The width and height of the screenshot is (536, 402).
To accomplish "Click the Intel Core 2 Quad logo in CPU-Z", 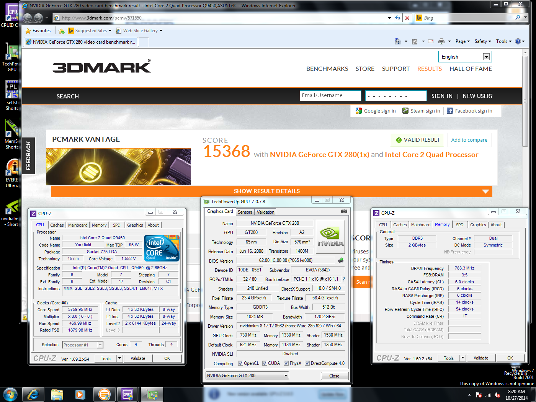I will tap(162, 248).
